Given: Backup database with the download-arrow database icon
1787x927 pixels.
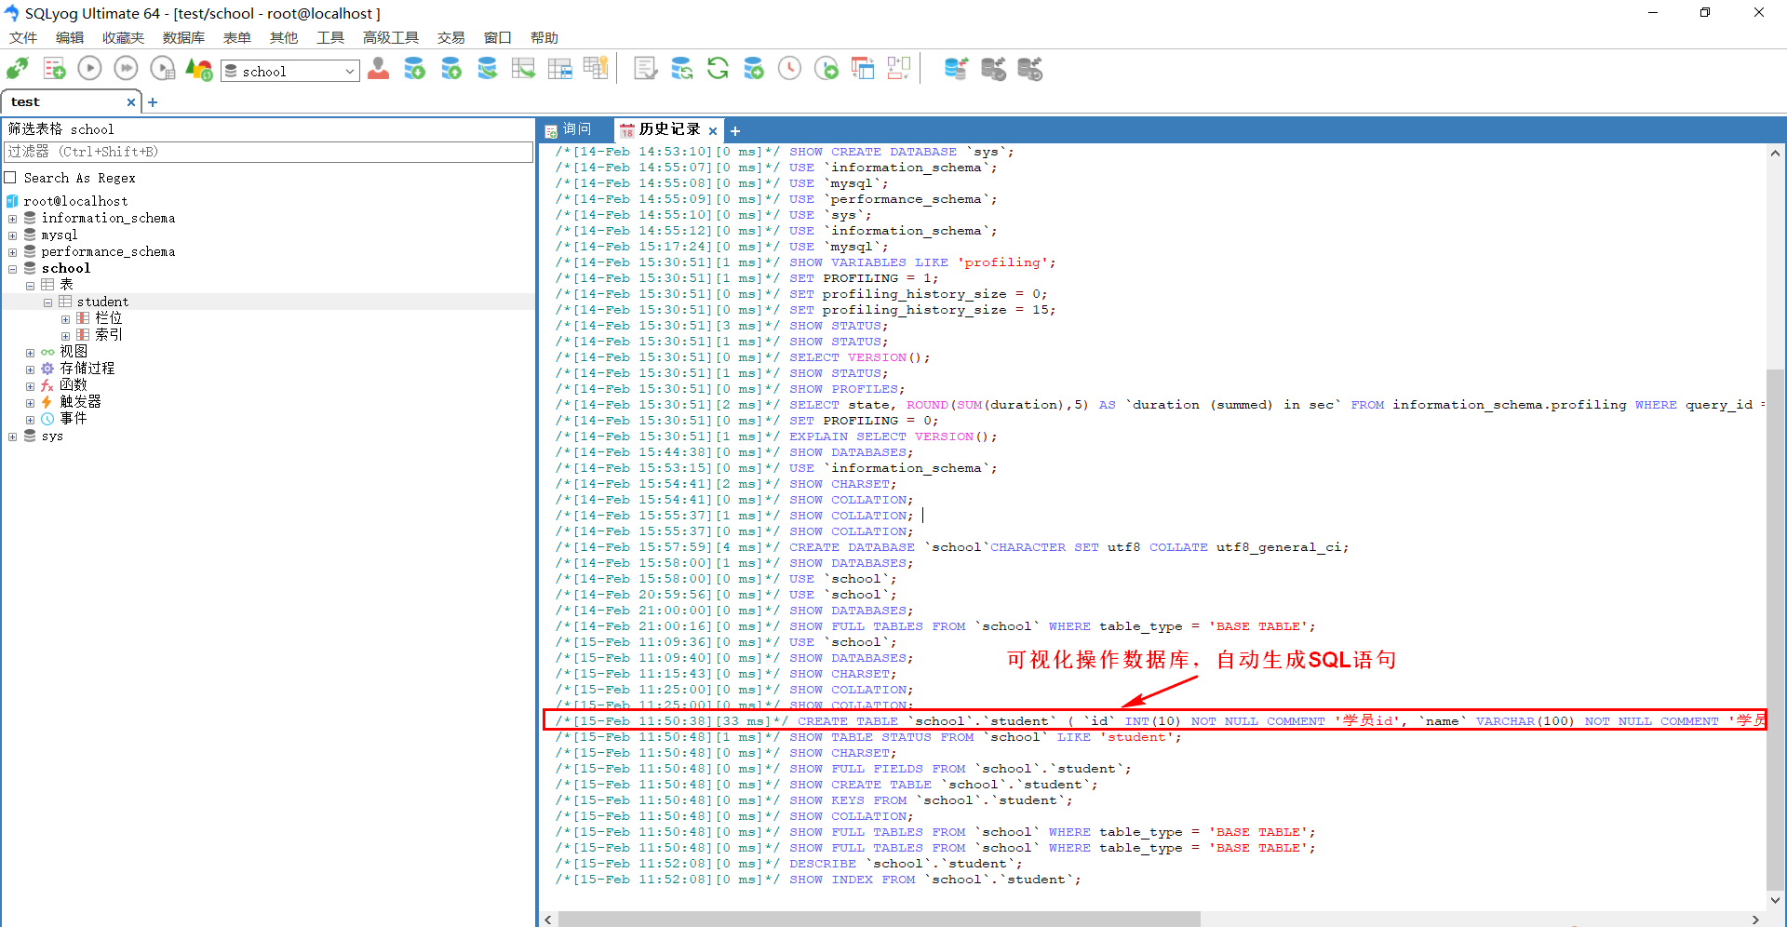Looking at the screenshot, I should [414, 68].
